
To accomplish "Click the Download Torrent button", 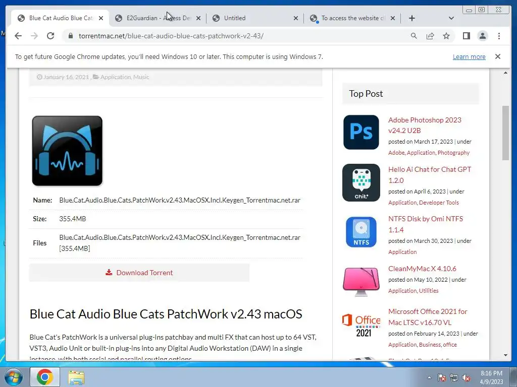I will (139, 273).
